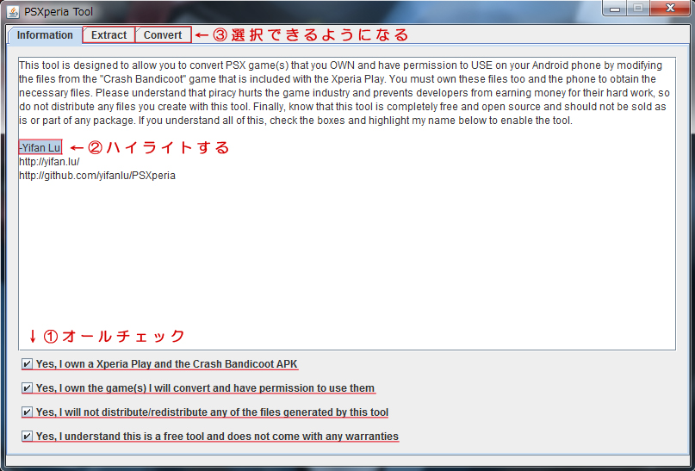
Task: Click the github.com/yifanlu/PSXperia URL text
Action: [97, 176]
